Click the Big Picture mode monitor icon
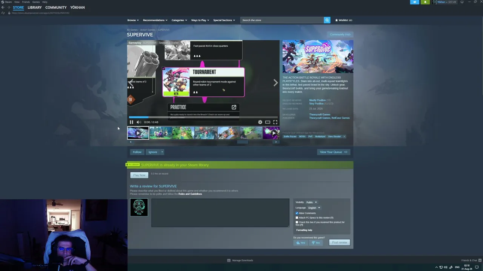483x271 pixels. [462, 2]
